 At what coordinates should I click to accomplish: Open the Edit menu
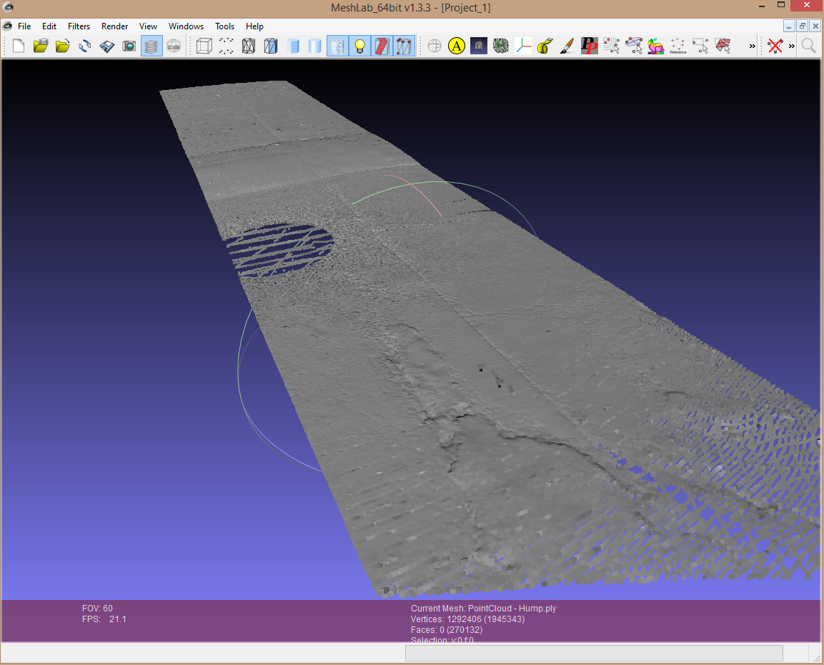click(x=49, y=26)
